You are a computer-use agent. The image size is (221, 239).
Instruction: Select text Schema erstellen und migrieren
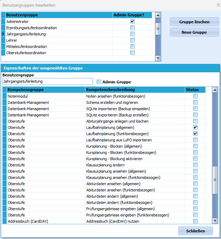[x=112, y=102]
